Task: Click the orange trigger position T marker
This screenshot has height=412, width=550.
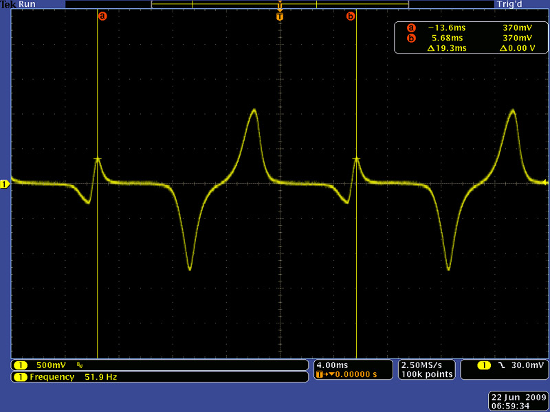Action: coord(279,16)
